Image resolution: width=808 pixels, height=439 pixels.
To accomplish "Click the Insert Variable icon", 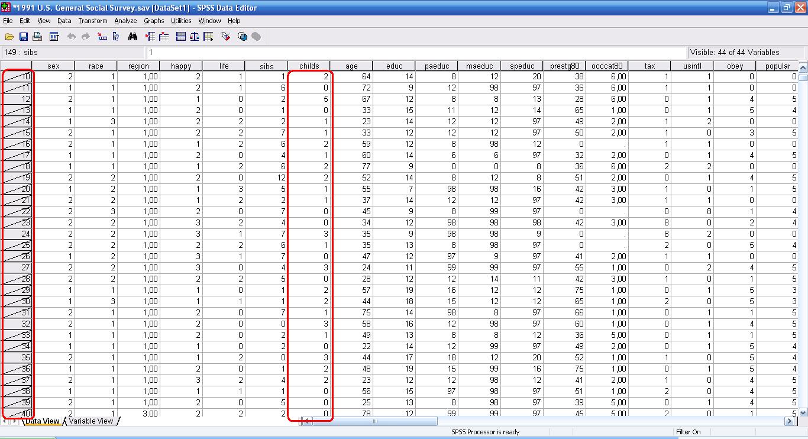I will pyautogui.click(x=164, y=37).
